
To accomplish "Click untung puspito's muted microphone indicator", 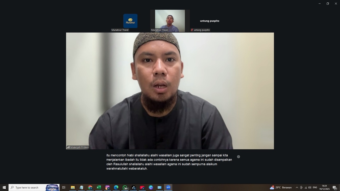I will (x=192, y=30).
